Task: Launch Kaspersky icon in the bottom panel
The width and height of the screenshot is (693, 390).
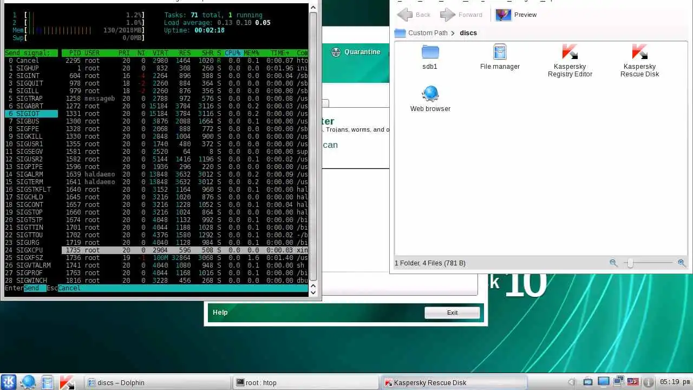Action: [x=67, y=382]
